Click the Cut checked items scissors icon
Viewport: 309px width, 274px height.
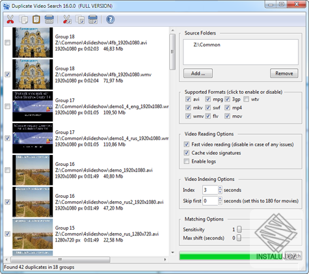click(67, 20)
